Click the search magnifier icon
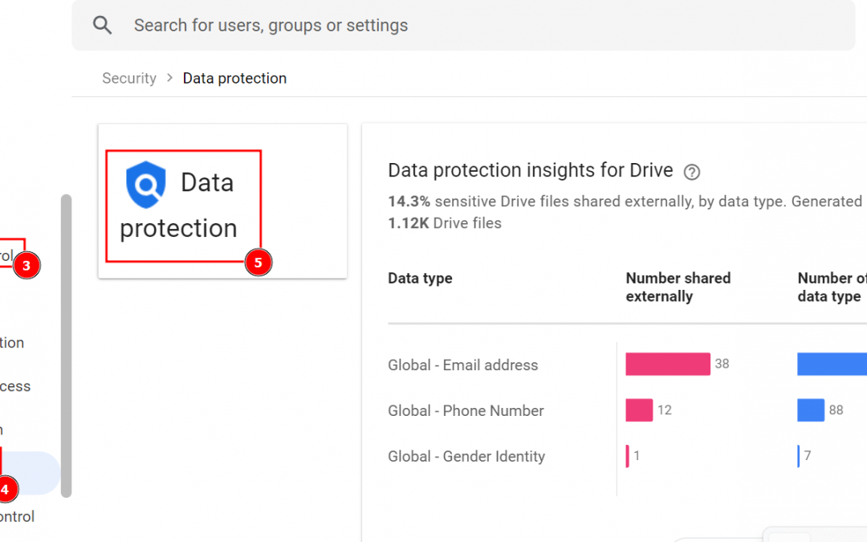The height and width of the screenshot is (542, 867). [x=102, y=25]
